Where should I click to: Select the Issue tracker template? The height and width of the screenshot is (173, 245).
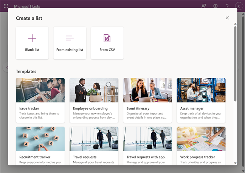[x=40, y=100]
